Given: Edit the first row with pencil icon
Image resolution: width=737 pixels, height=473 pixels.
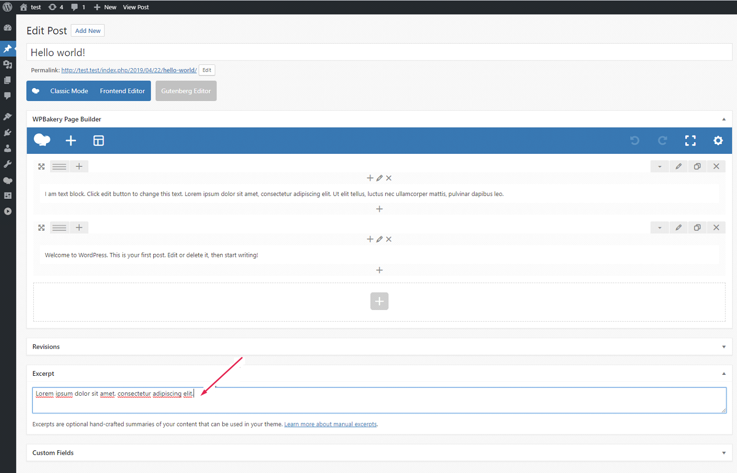Looking at the screenshot, I should pyautogui.click(x=679, y=166).
